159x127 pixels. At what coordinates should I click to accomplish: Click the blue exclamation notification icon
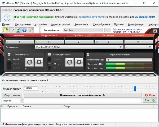(7, 18)
